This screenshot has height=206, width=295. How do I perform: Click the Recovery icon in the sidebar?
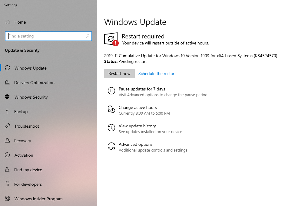click(8, 141)
